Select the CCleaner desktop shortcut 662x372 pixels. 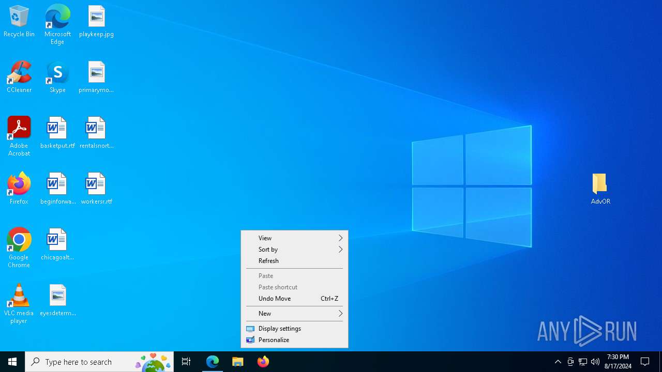click(x=19, y=78)
